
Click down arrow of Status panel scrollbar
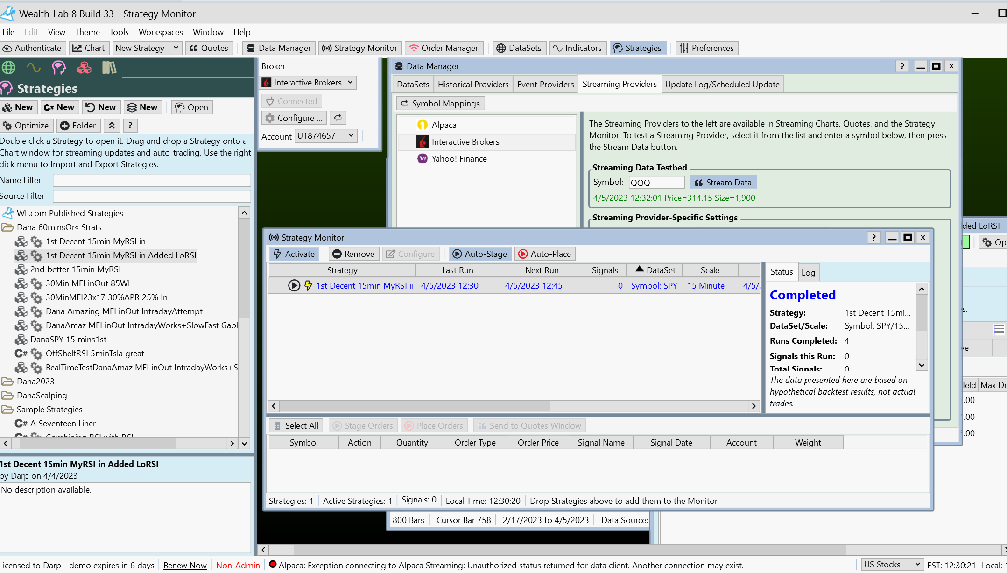922,365
